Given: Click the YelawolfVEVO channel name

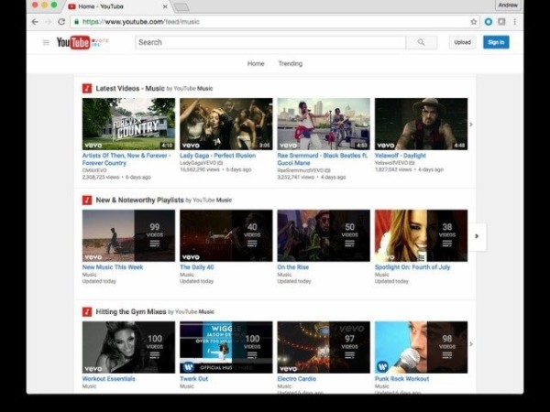Looking at the screenshot, I should [391, 163].
